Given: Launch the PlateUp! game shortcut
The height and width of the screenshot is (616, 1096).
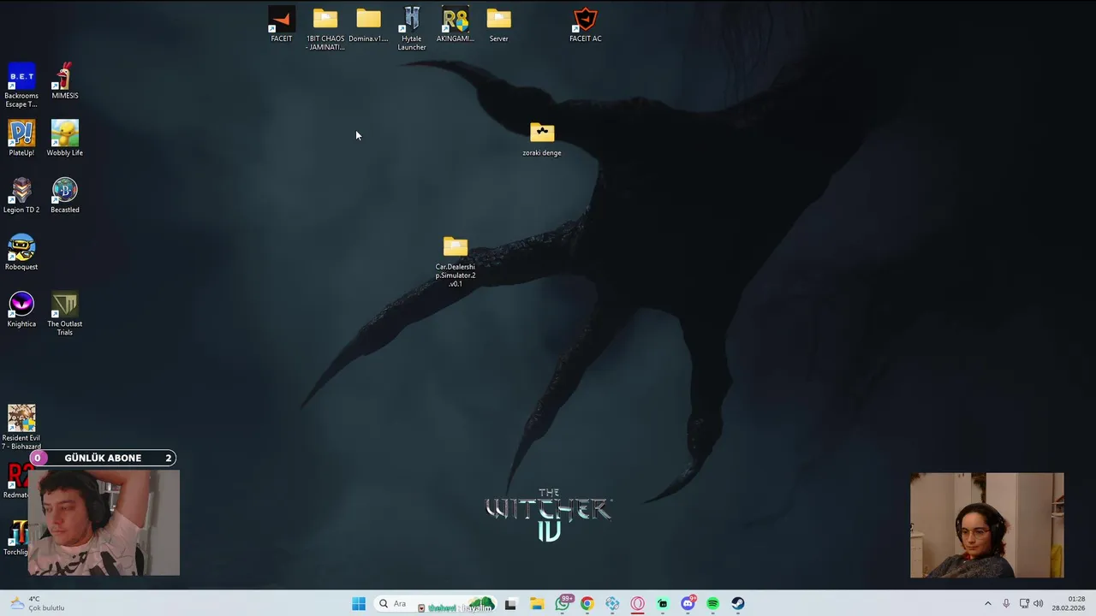Looking at the screenshot, I should click(x=21, y=139).
